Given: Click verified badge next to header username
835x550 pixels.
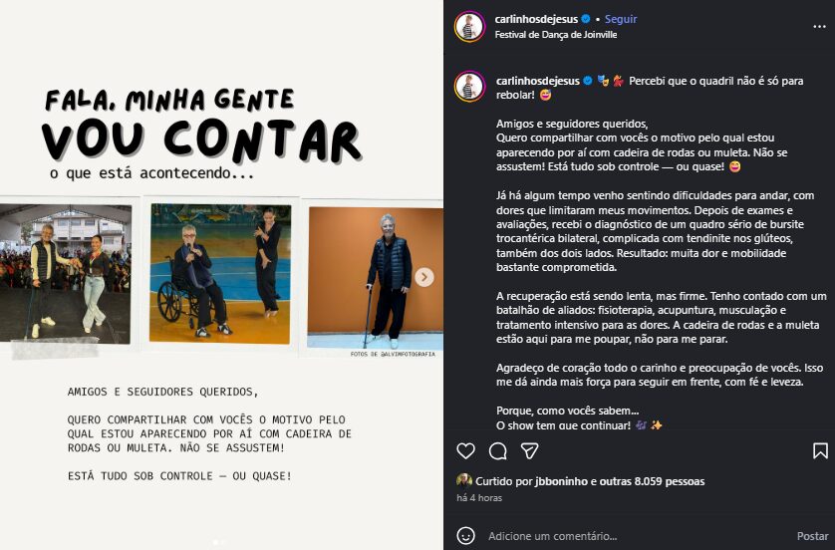Looking at the screenshot, I should (586, 19).
